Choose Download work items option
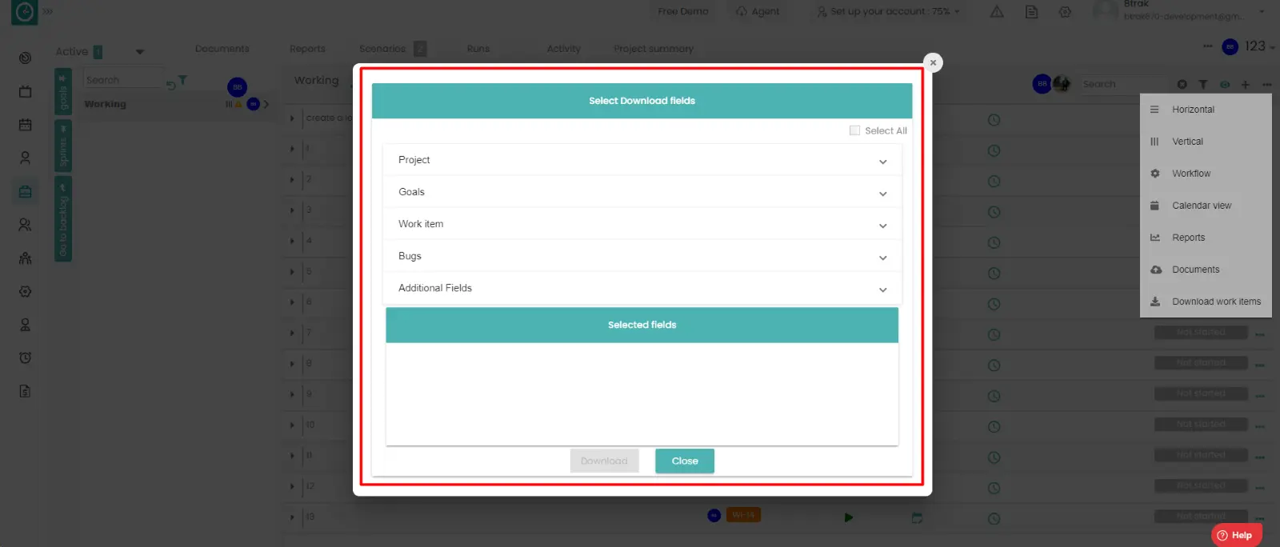The width and height of the screenshot is (1280, 547). [x=1215, y=301]
